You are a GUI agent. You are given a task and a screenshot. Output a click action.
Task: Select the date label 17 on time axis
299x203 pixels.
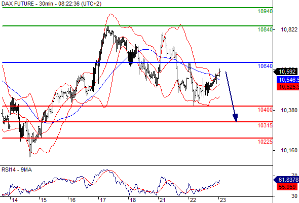(102, 200)
